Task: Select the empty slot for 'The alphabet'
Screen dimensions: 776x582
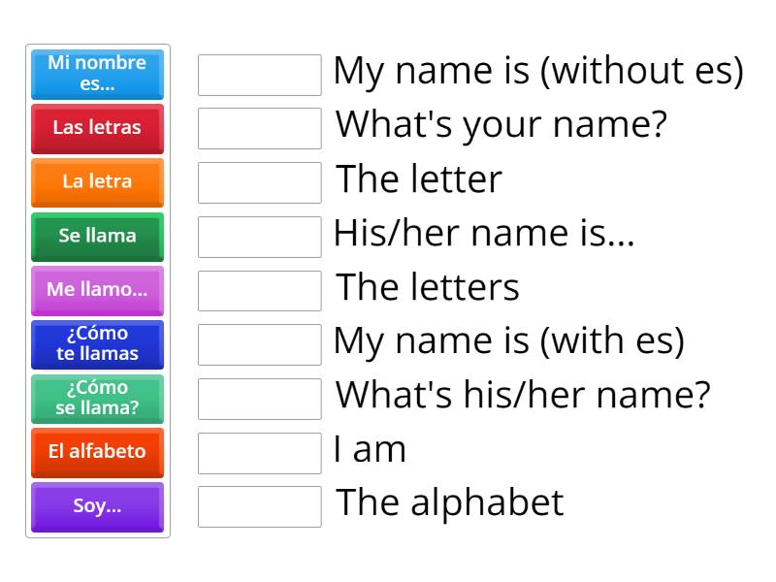Action: point(260,506)
